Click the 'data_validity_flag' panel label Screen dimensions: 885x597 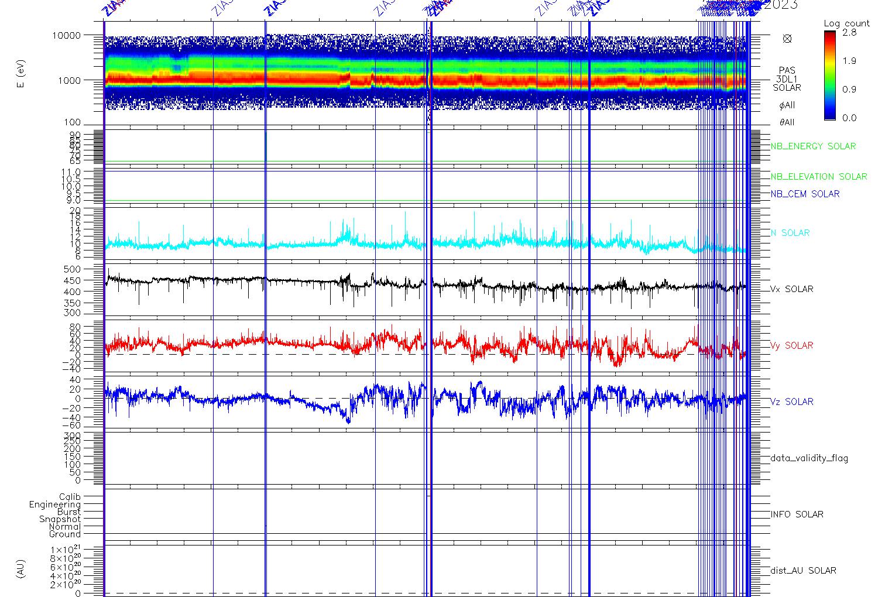[x=809, y=458]
